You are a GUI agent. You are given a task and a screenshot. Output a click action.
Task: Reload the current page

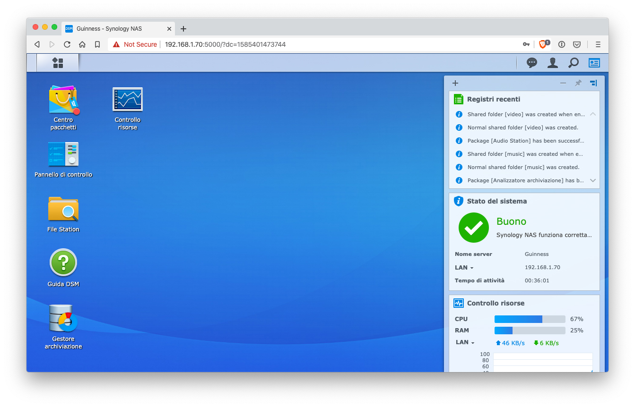(x=67, y=44)
